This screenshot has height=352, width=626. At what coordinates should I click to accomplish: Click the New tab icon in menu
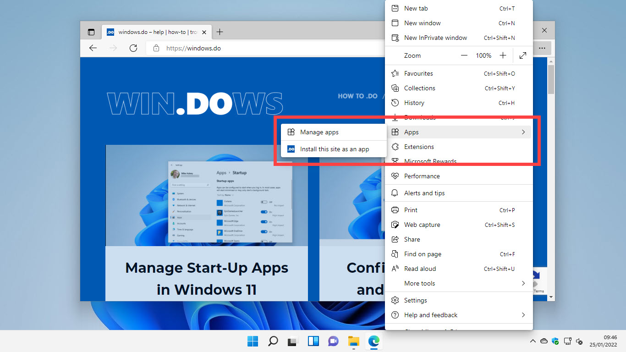[395, 8]
